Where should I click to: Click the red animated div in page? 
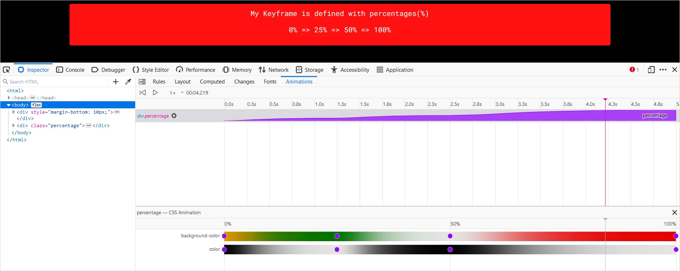340,25
